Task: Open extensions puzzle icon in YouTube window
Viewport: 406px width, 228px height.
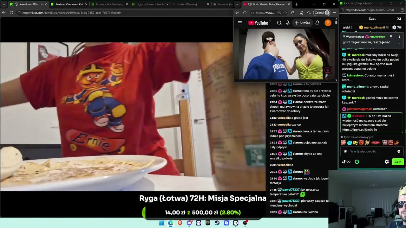Action: [x=293, y=13]
